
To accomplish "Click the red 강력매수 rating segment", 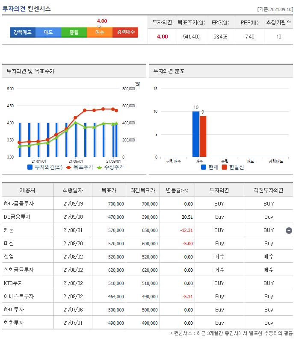I will (x=125, y=32).
